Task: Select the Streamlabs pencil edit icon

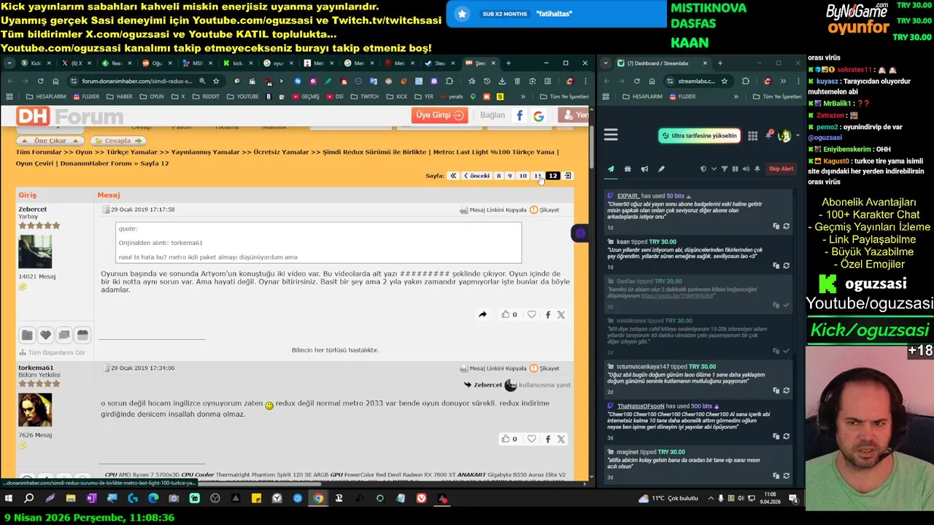Action: (x=661, y=169)
